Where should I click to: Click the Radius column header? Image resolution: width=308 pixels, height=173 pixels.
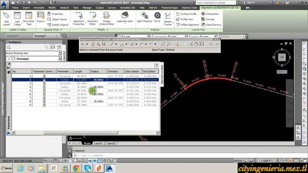(99, 72)
